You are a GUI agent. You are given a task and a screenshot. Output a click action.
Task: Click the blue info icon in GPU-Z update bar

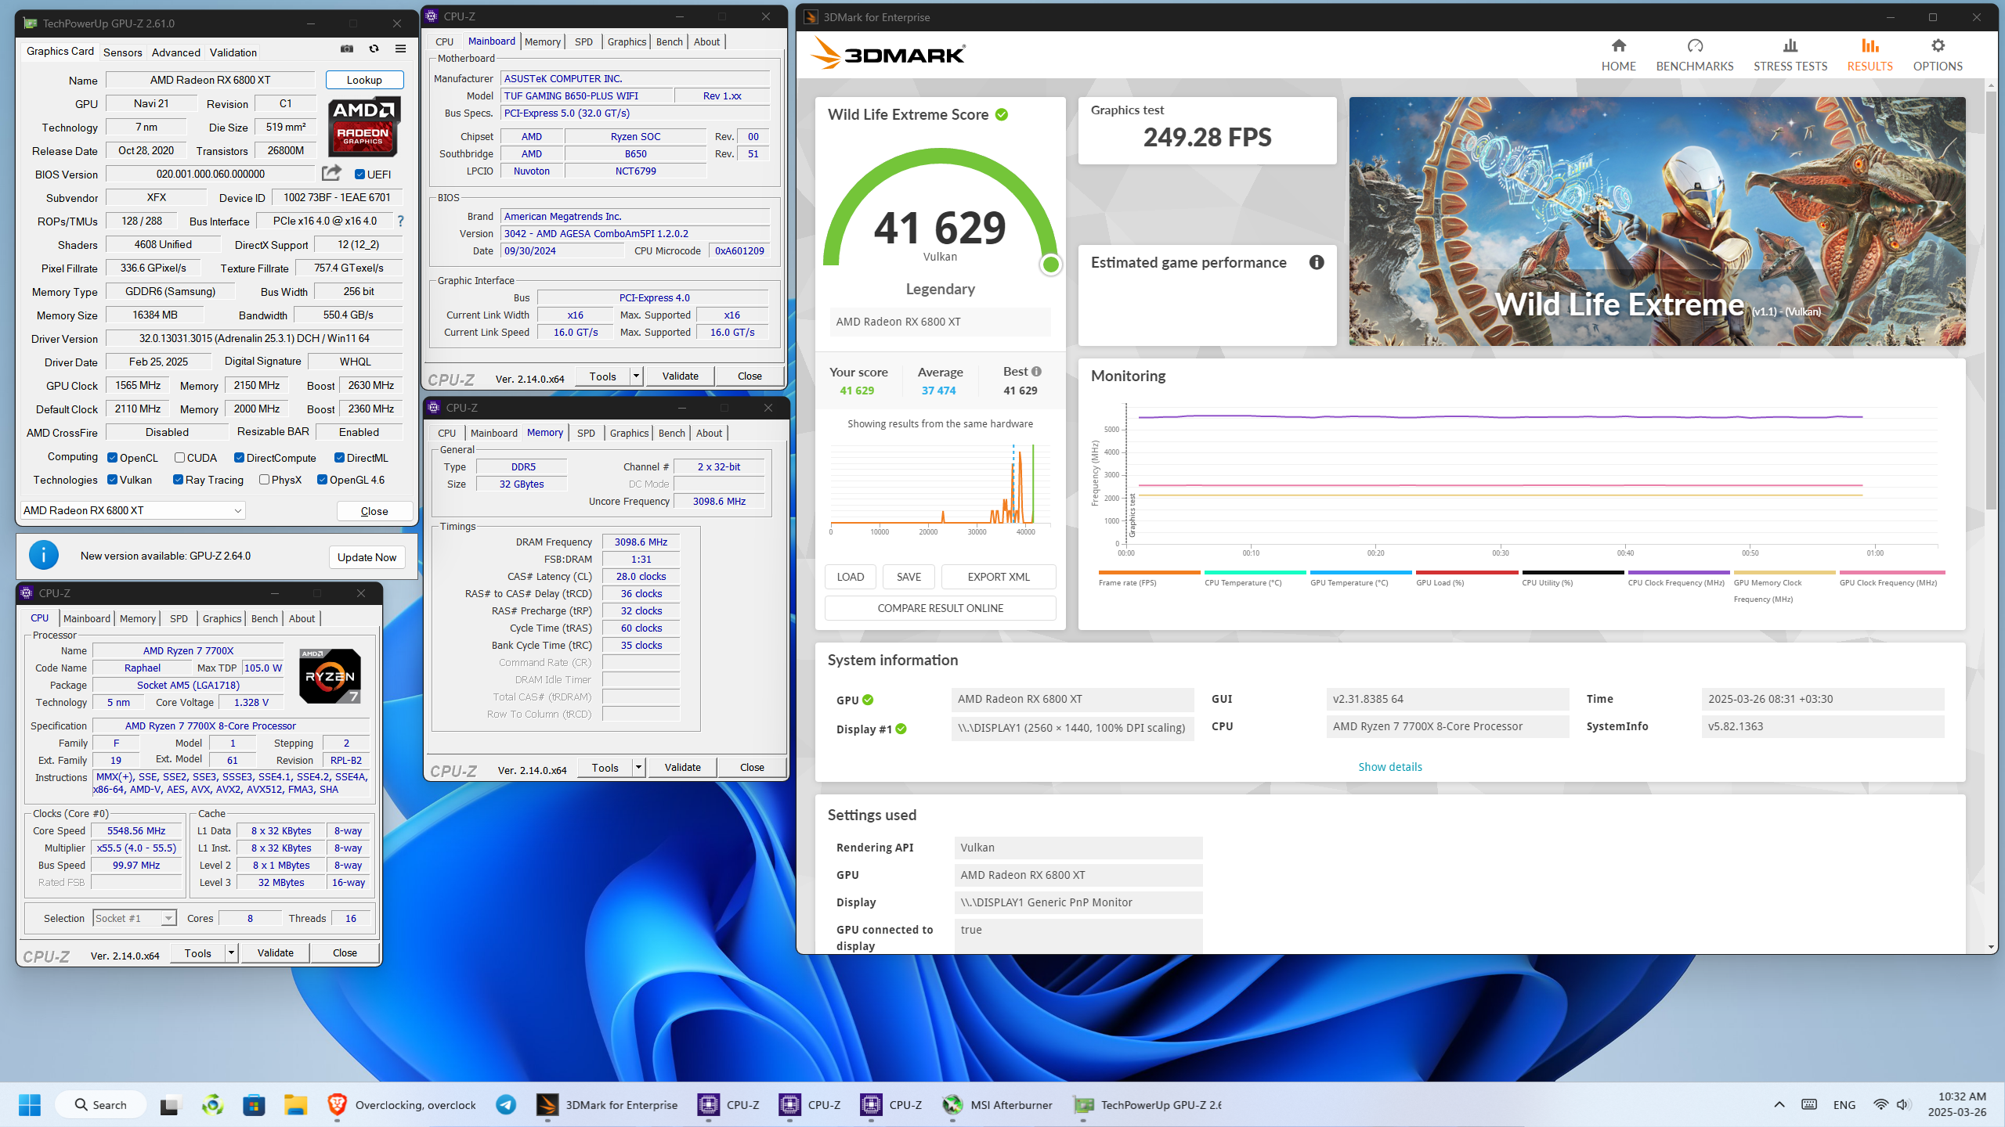pos(44,556)
